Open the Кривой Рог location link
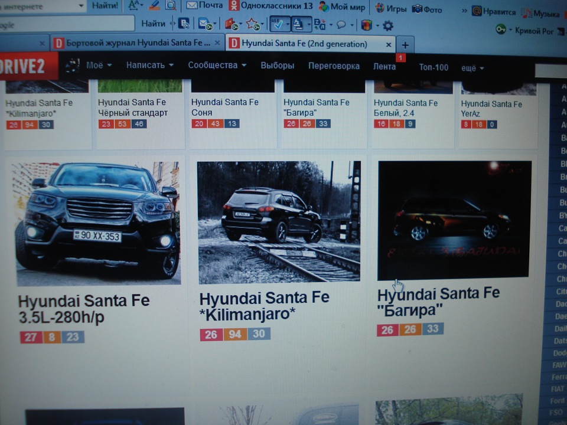The width and height of the screenshot is (567, 425). [534, 31]
